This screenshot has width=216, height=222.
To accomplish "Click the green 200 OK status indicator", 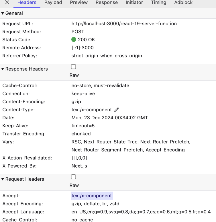I will 74,40.
